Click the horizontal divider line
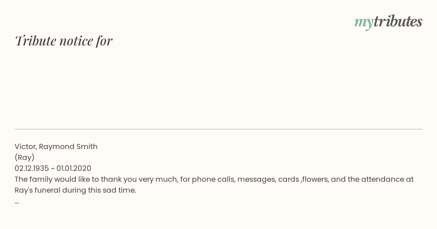 point(219,129)
